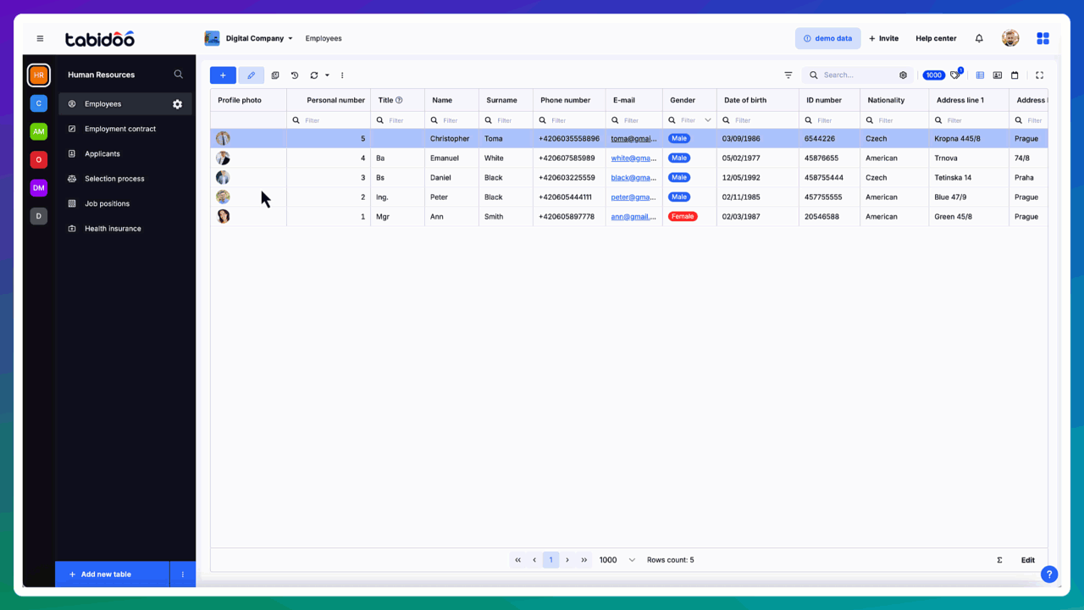Go to the next page

point(567,560)
